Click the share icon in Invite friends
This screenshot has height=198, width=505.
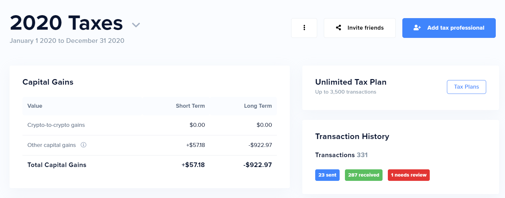click(338, 28)
